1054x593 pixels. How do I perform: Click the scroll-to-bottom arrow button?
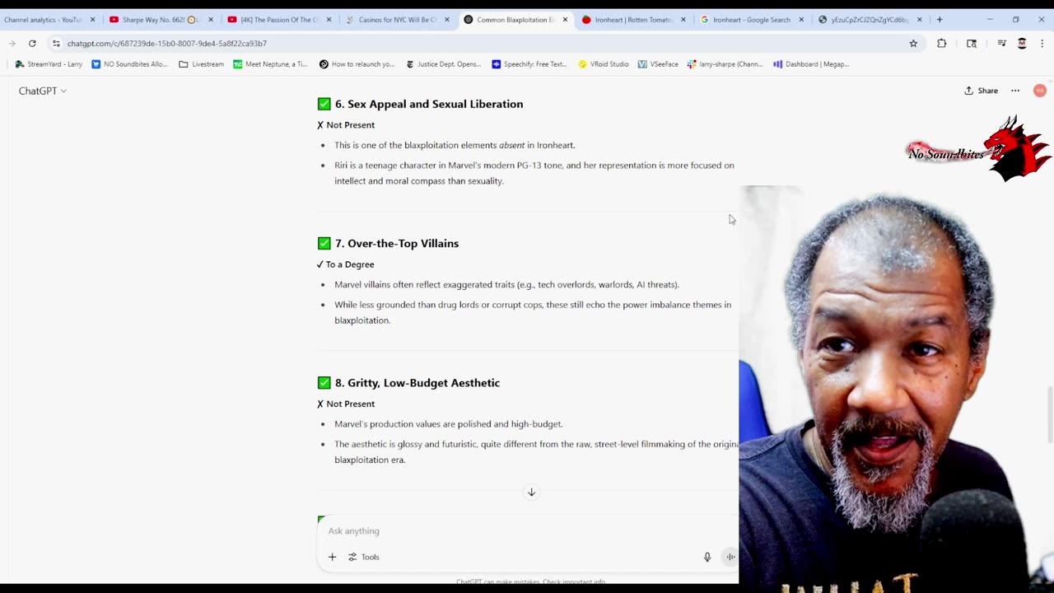pos(531,493)
